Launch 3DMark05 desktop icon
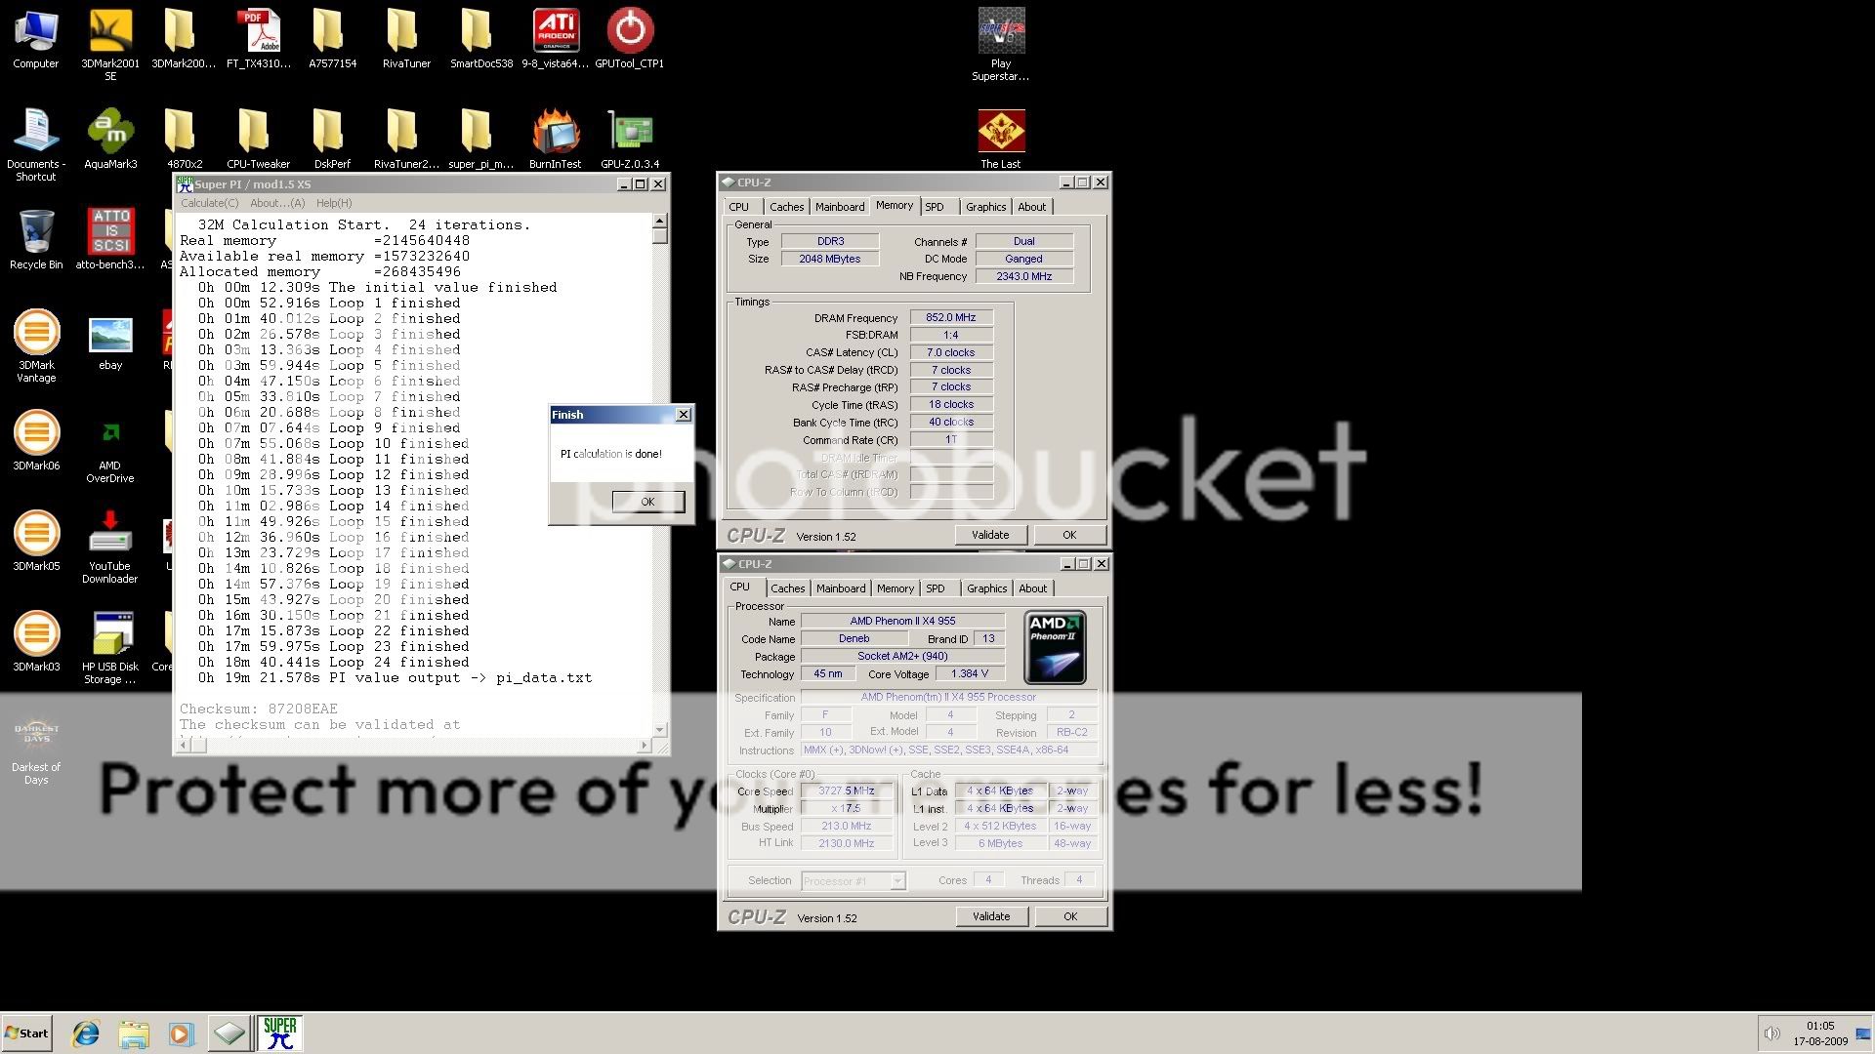The image size is (1875, 1054). (x=36, y=542)
